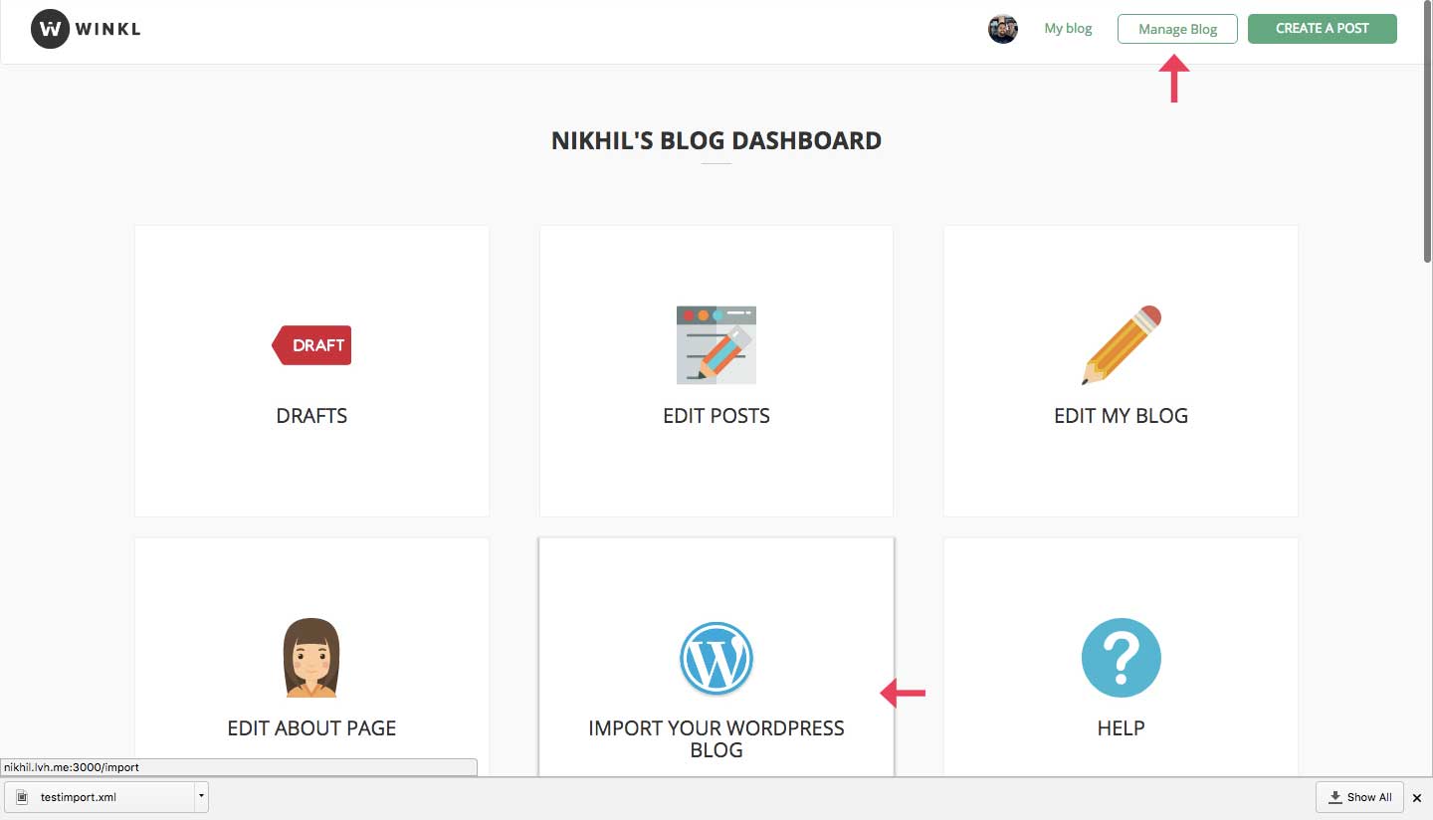Click the Edit Posts notepad icon
1433x820 pixels.
(716, 345)
